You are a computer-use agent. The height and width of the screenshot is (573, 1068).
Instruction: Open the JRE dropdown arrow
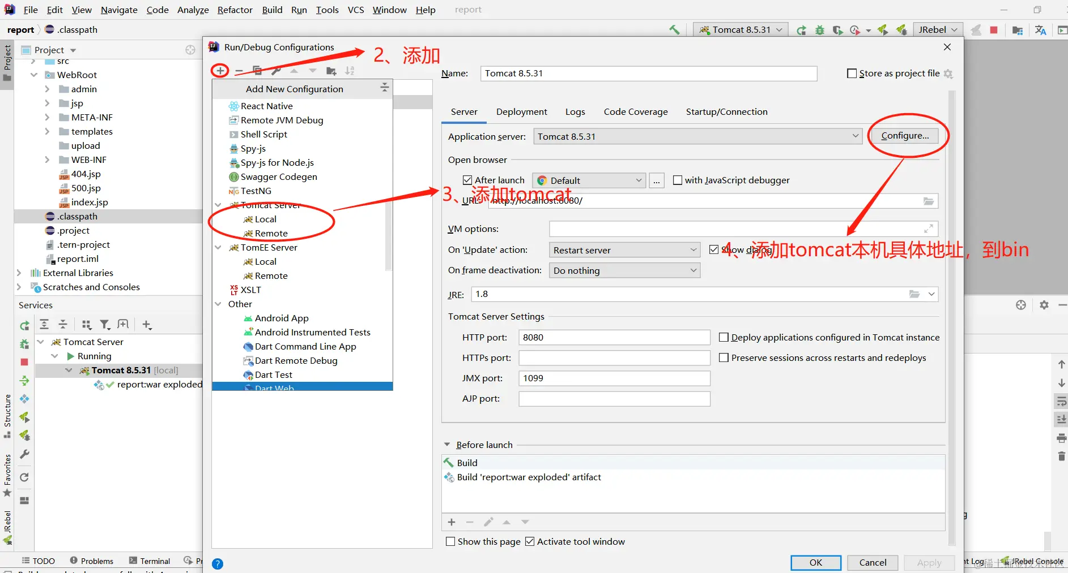pyautogui.click(x=931, y=294)
